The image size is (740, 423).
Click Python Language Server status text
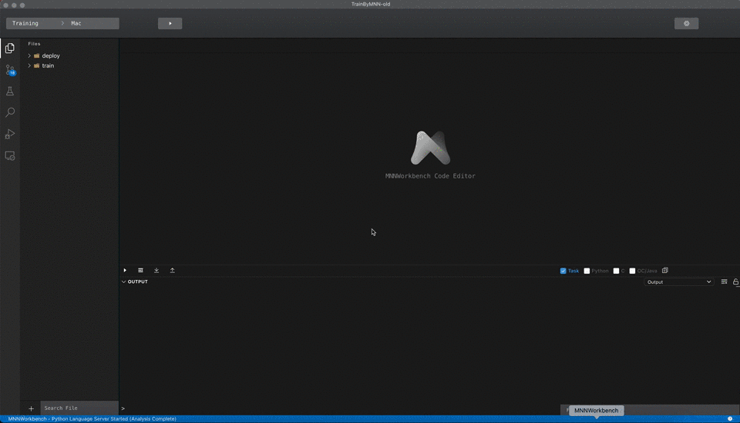tap(114, 418)
